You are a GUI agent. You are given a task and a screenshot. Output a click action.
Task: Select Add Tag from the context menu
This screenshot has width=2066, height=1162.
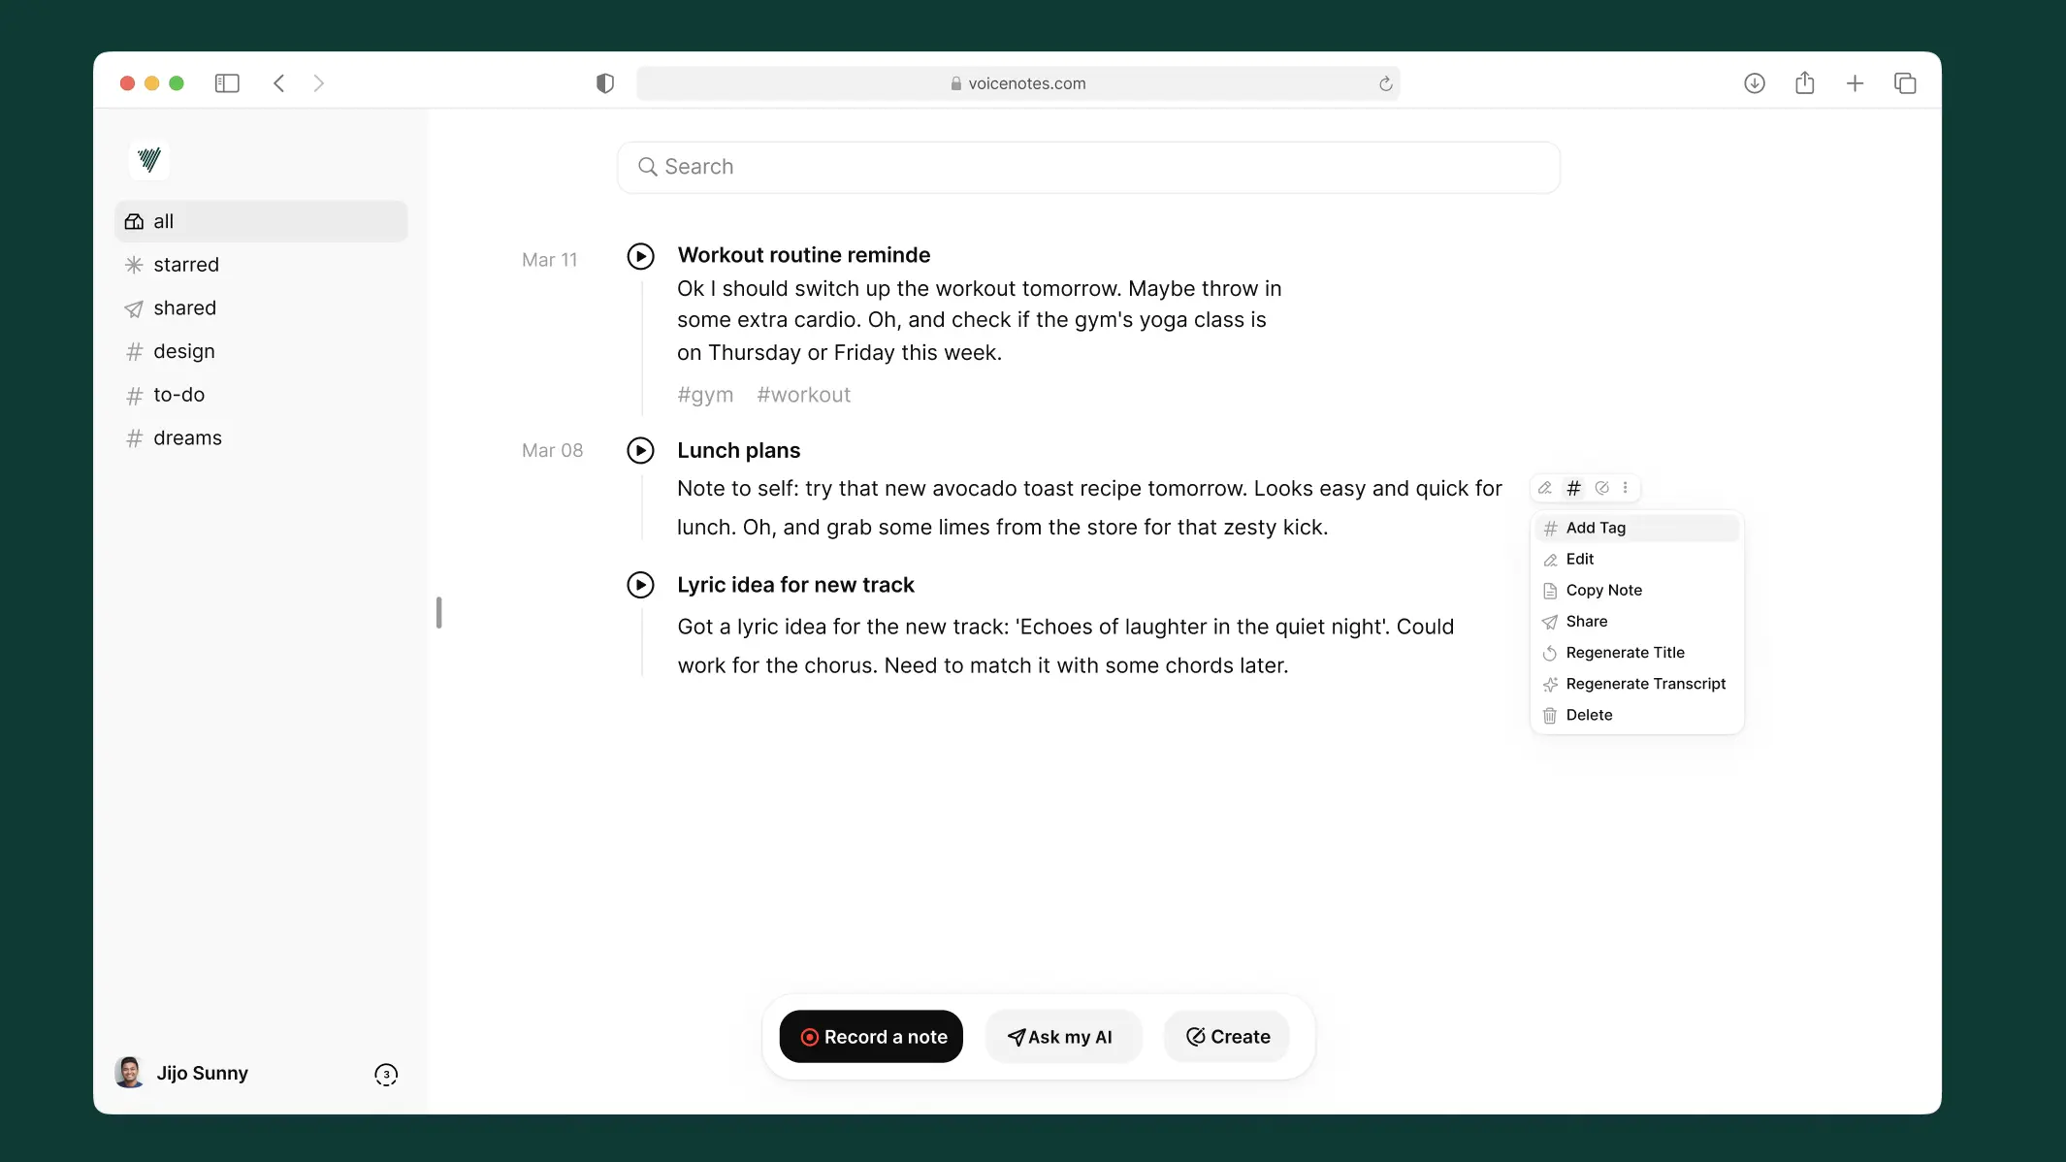click(x=1637, y=528)
